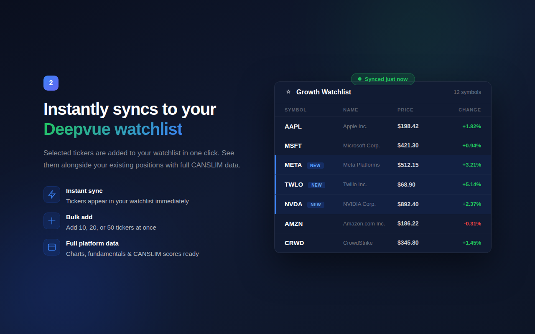Viewport: 535px width, 334px height.
Task: Click the +5.14% change value
Action: 471,185
